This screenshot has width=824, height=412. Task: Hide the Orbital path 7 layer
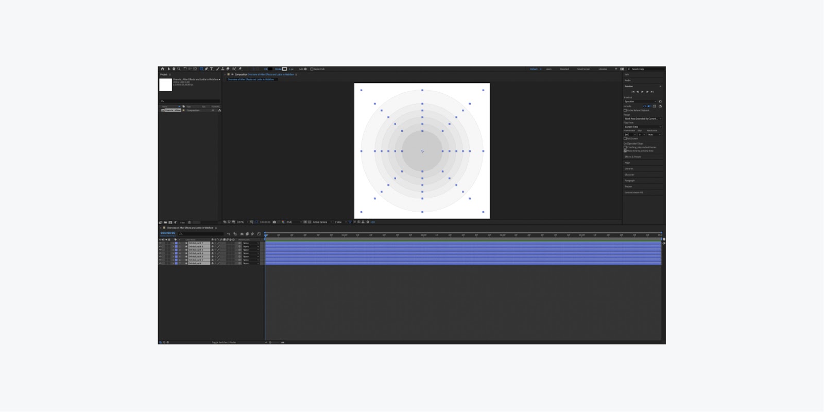[x=160, y=243]
